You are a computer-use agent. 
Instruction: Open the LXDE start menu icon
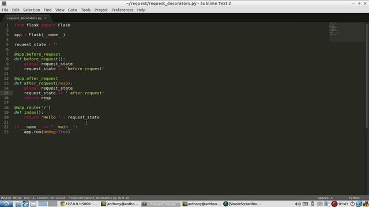[x=6, y=204]
